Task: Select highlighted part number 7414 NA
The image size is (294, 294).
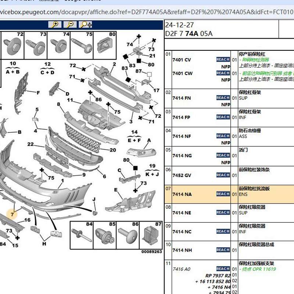Action: pos(182,194)
